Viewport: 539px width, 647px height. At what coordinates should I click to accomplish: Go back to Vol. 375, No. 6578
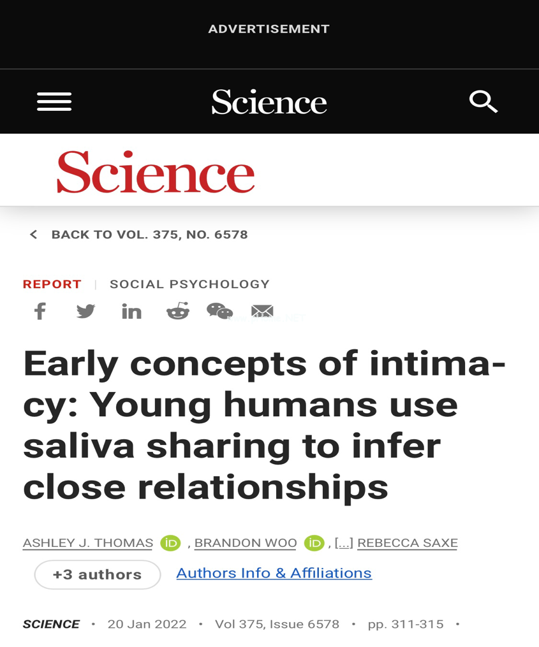point(139,235)
